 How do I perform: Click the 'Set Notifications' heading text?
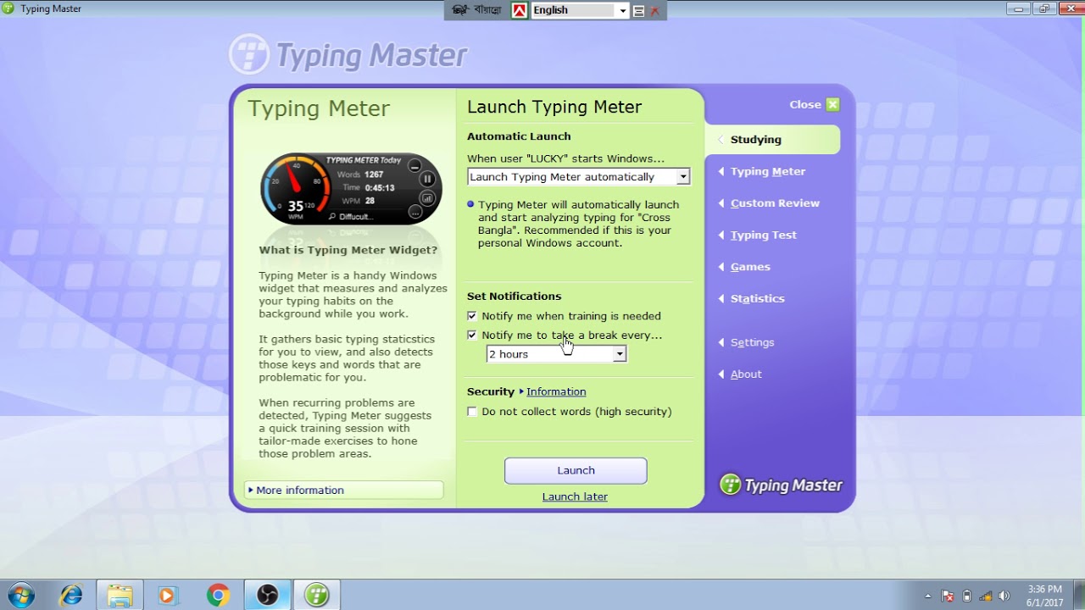click(x=514, y=297)
